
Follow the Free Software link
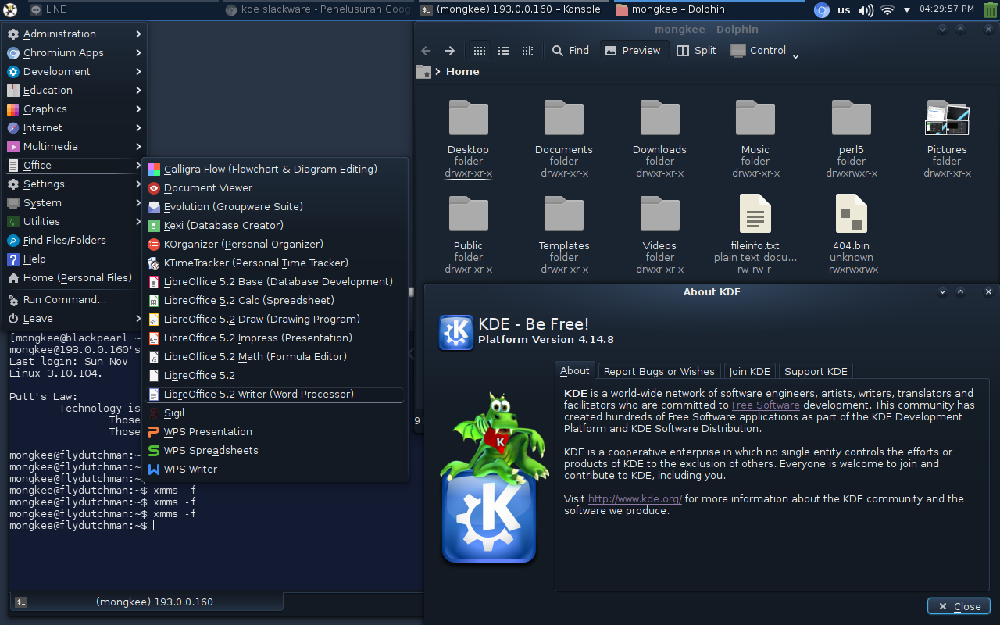766,405
